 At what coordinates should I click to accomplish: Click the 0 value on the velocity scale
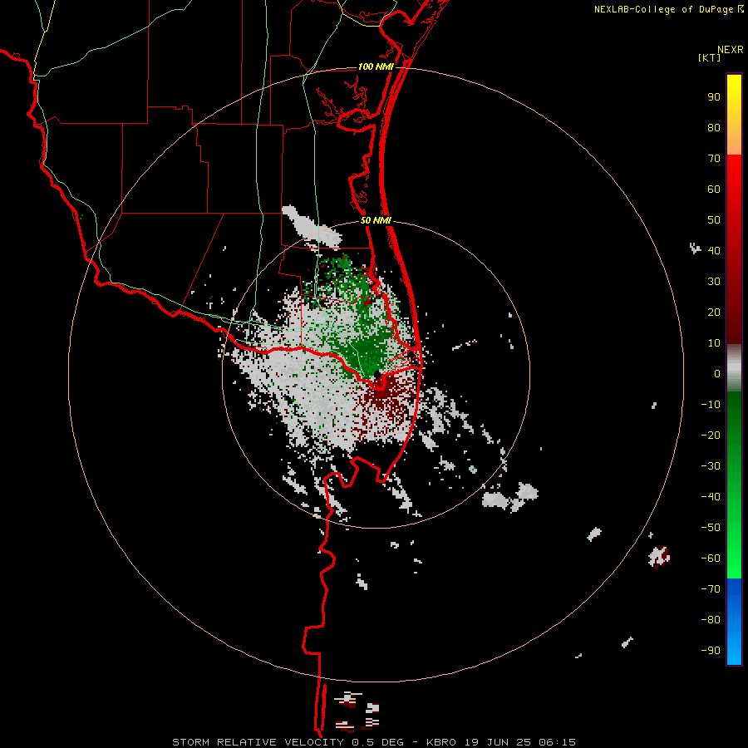coord(717,373)
